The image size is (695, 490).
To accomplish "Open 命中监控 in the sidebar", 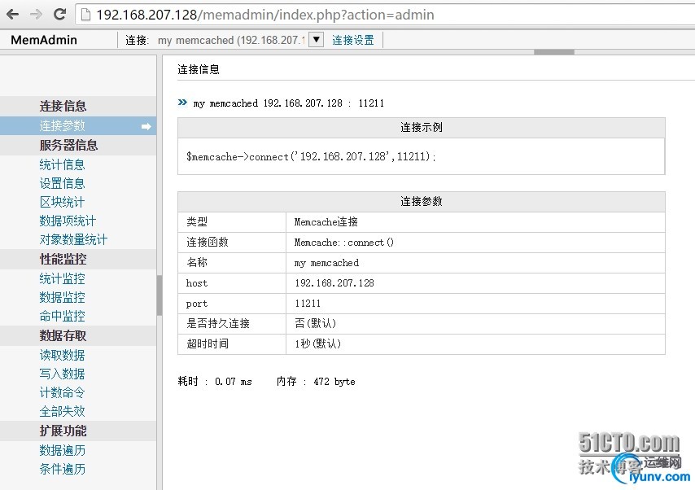I will pos(62,316).
